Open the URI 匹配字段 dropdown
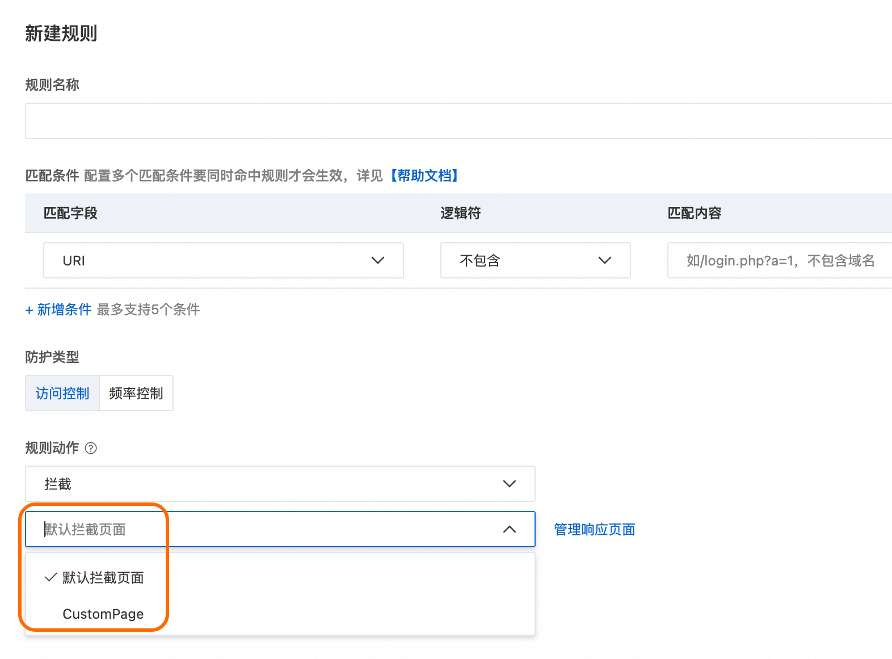Screen dimensions: 892x659 coord(223,260)
